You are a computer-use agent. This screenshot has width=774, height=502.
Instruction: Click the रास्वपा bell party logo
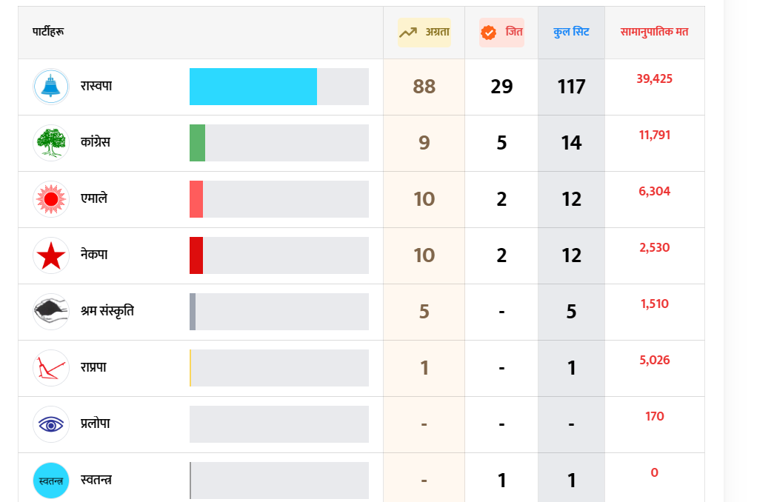(51, 87)
